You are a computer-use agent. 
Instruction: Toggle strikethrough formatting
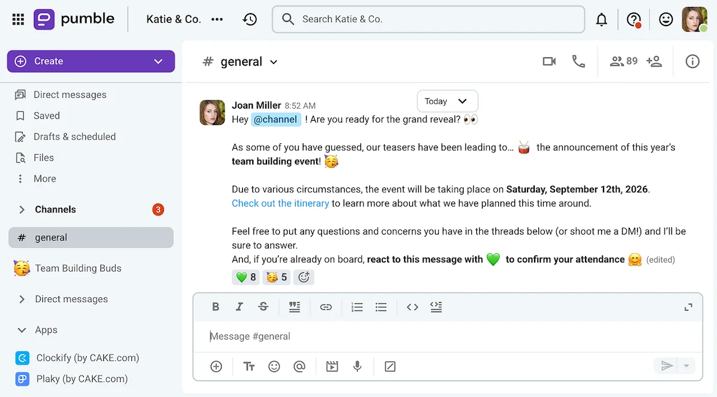pyautogui.click(x=263, y=307)
